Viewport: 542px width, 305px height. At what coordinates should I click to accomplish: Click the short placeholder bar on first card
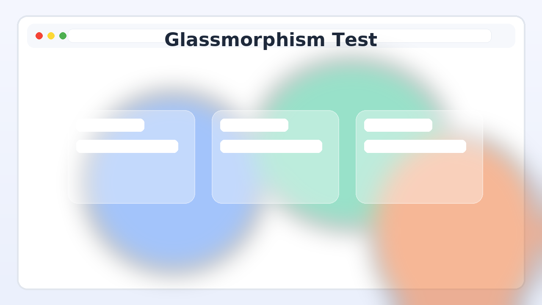click(110, 125)
